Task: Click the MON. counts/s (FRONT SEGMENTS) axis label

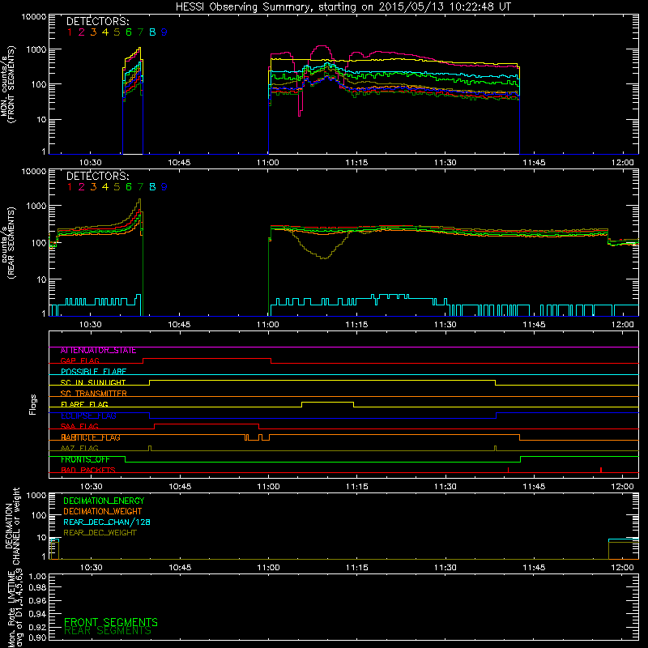Action: [7, 84]
